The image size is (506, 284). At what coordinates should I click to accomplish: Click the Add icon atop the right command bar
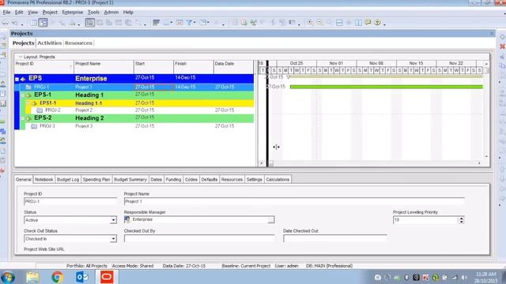(x=502, y=37)
